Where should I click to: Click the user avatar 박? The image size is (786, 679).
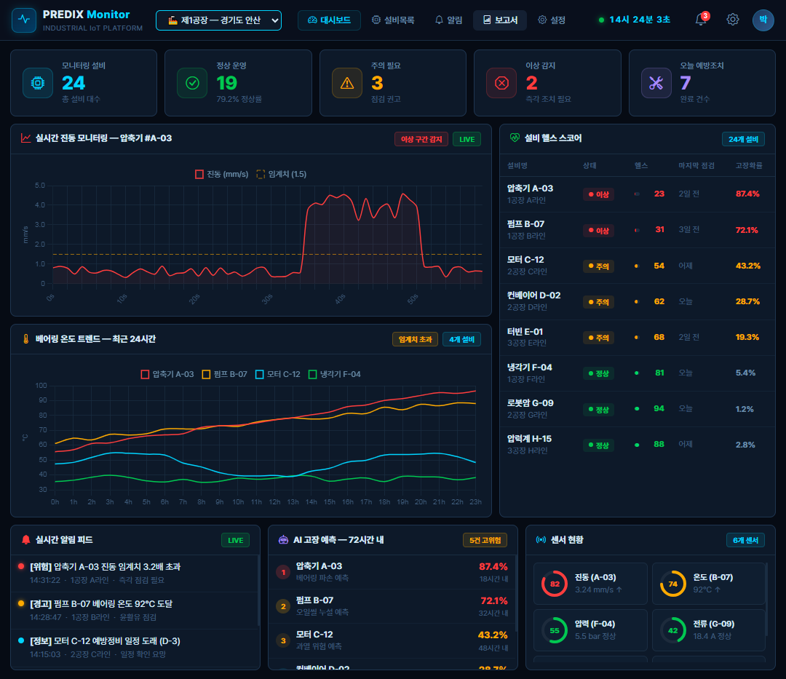click(x=763, y=20)
